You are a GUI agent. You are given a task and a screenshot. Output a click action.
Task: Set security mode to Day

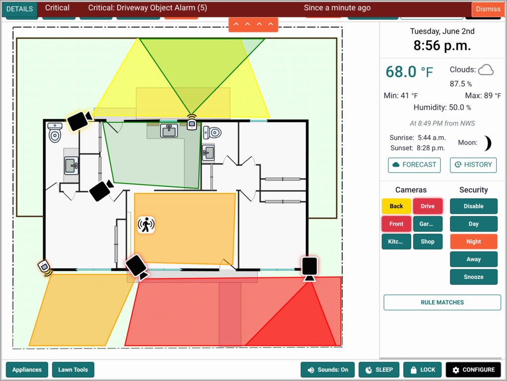pos(473,224)
